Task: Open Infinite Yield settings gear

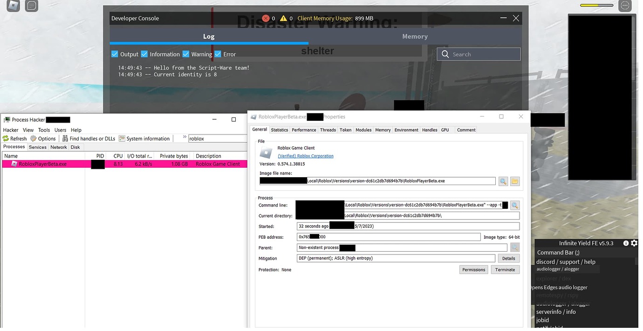Action: coord(633,243)
